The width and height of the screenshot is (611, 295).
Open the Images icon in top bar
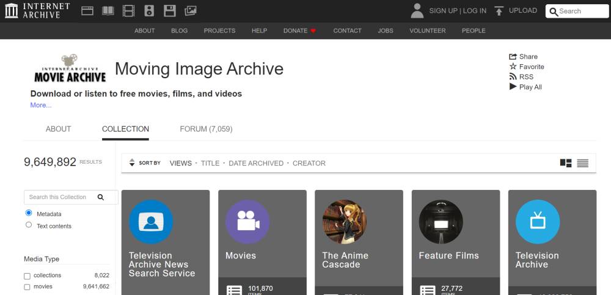pos(191,10)
